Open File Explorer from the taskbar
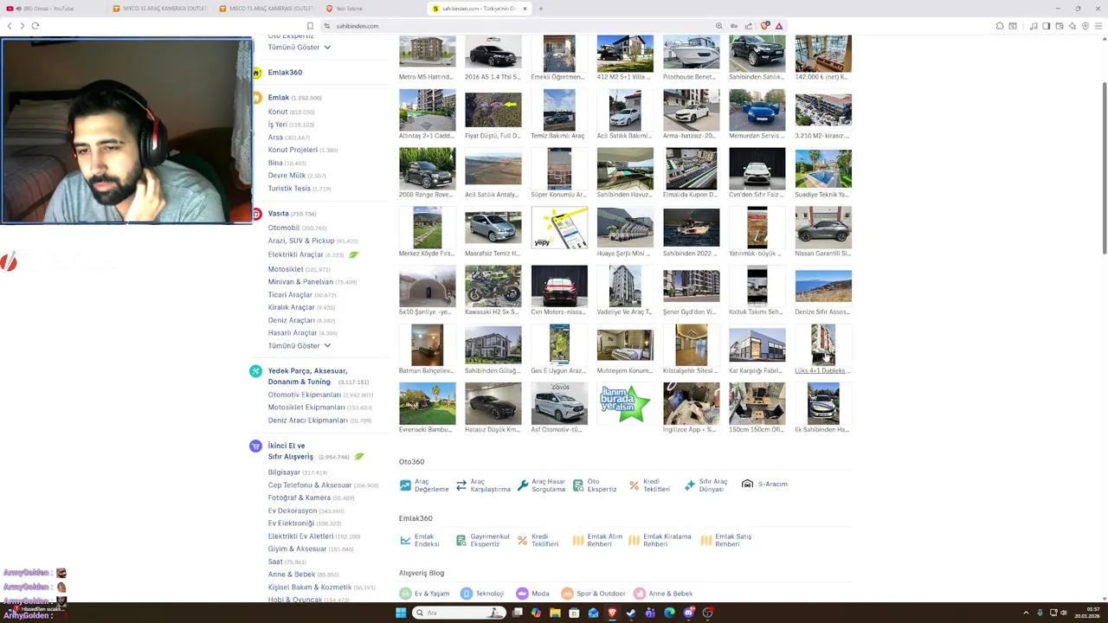 click(555, 613)
